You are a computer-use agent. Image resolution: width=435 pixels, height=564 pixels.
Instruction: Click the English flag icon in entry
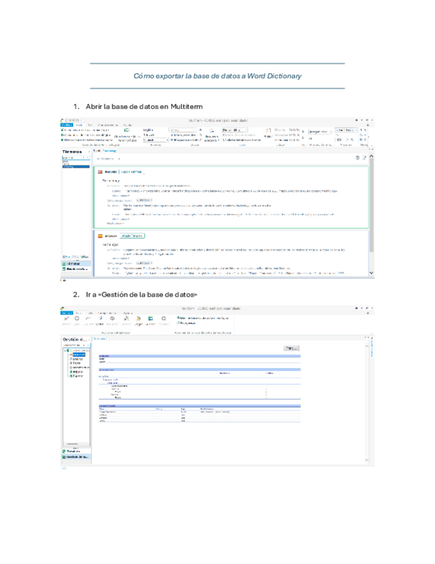tap(100, 172)
